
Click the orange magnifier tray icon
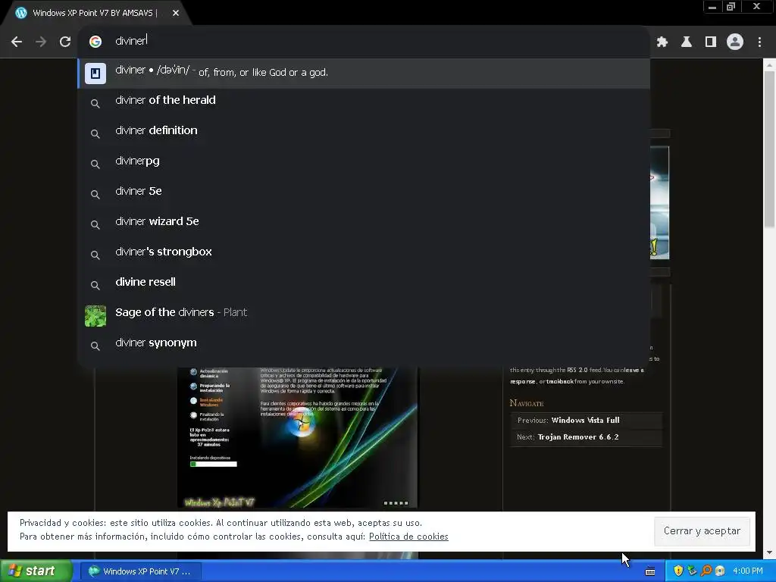[706, 571]
